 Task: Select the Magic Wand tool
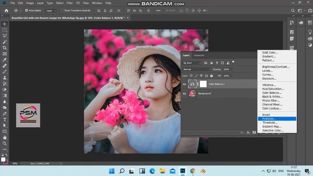[x=4, y=42]
